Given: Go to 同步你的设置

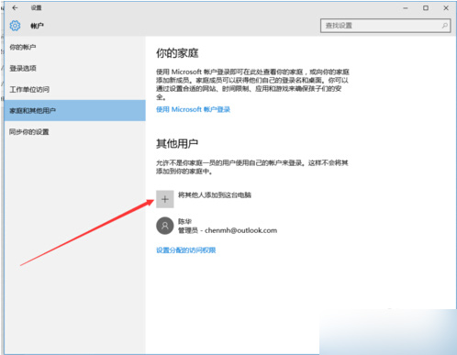Looking at the screenshot, I should [x=29, y=132].
